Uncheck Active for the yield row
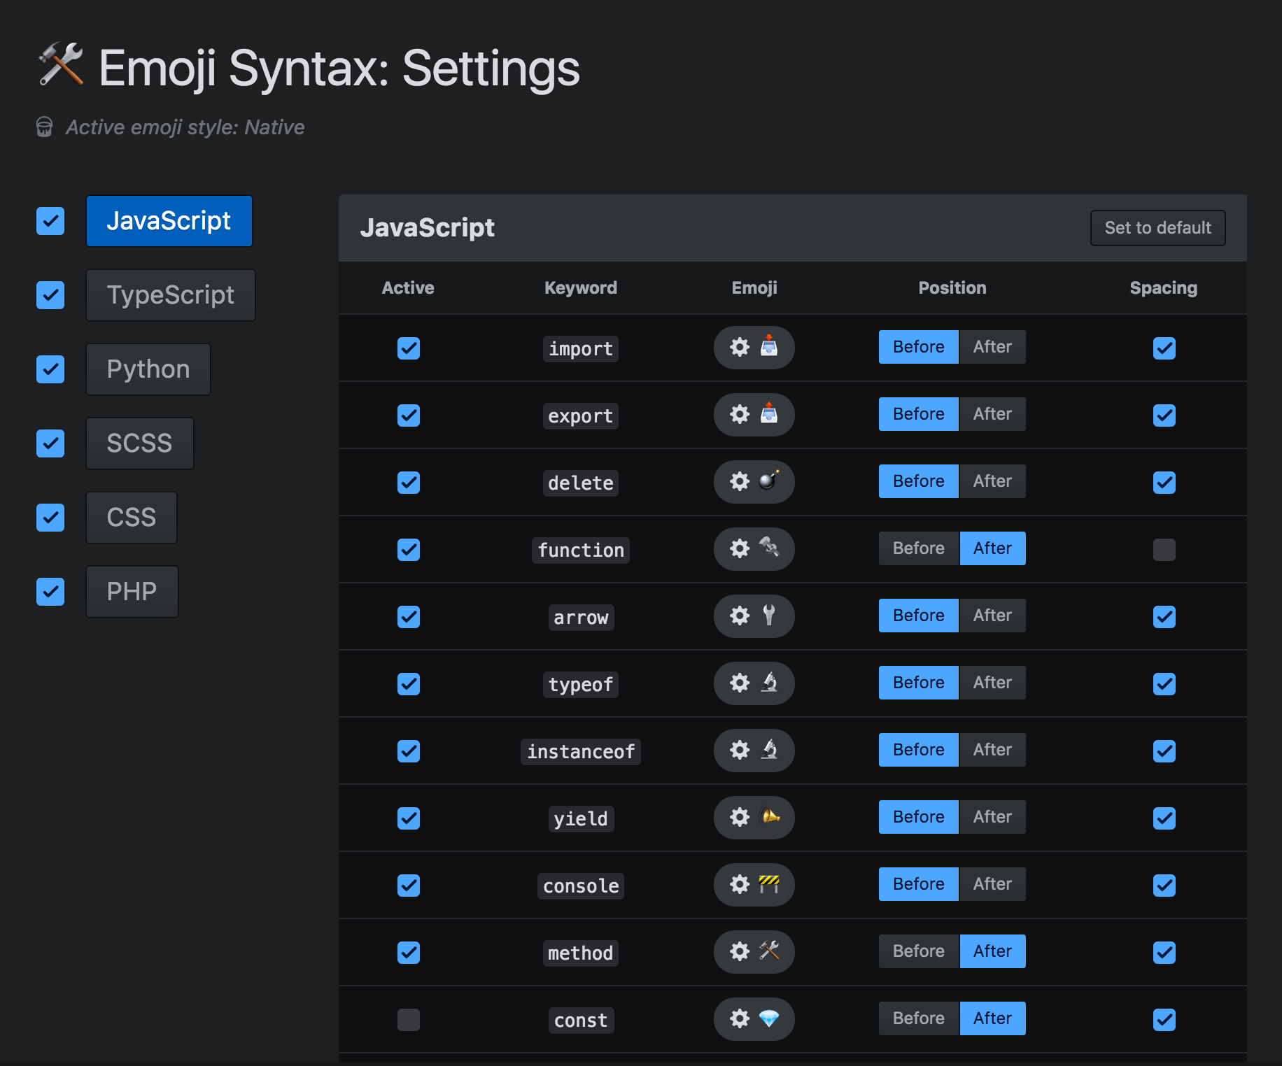 tap(409, 818)
